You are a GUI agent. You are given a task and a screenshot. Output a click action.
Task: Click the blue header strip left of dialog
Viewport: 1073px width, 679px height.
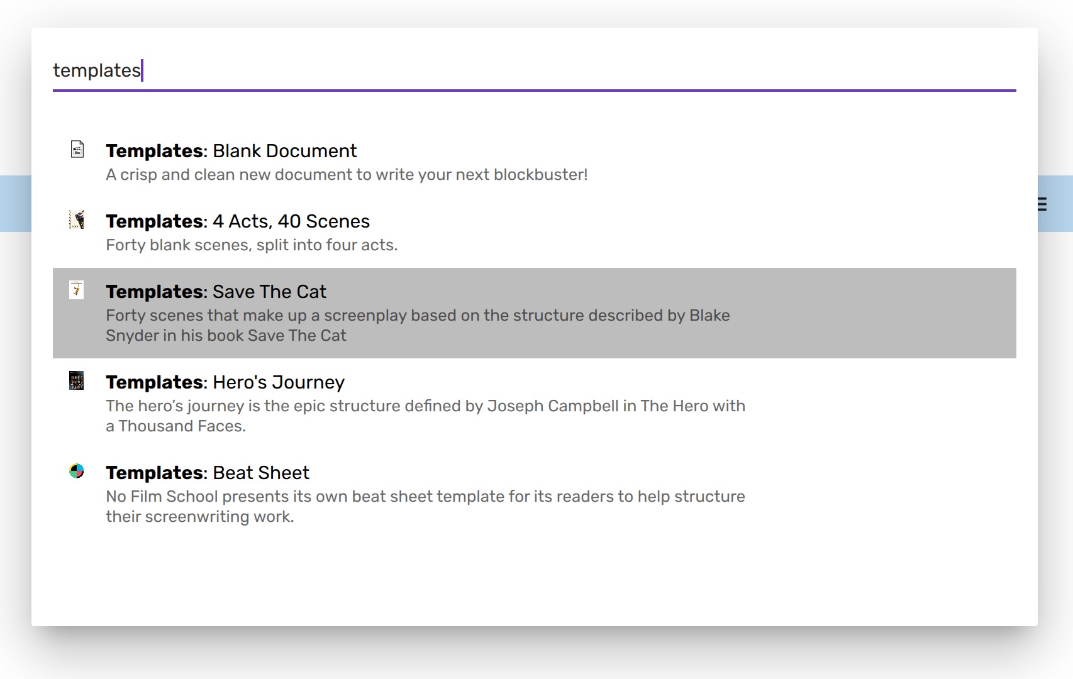(15, 204)
